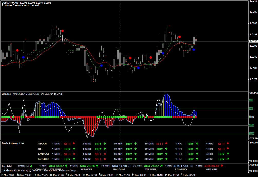Click the 1.0175 price axis label
This screenshot has width=258, height=177.
coord(253,79)
